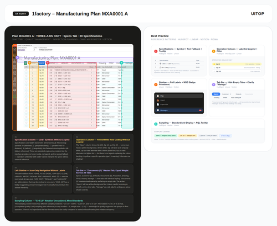Expand the Plan Settings dropdown tab
277x226 pixels.
click(x=236, y=98)
